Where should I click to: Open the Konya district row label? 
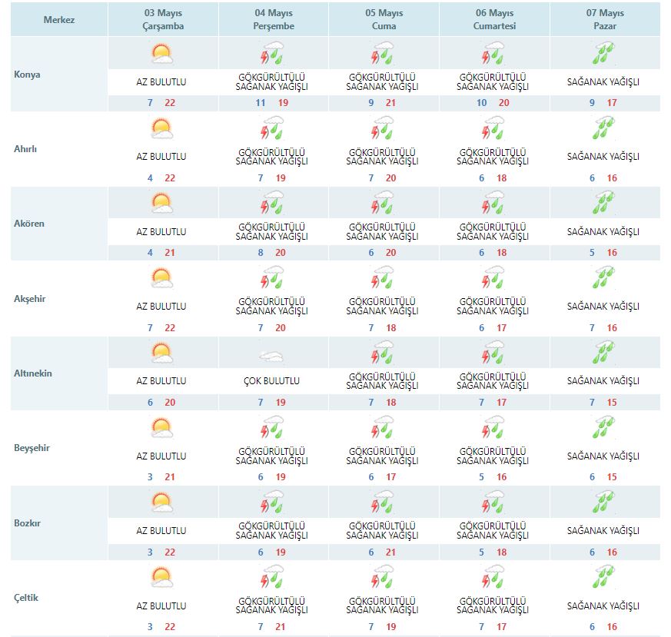point(28,75)
